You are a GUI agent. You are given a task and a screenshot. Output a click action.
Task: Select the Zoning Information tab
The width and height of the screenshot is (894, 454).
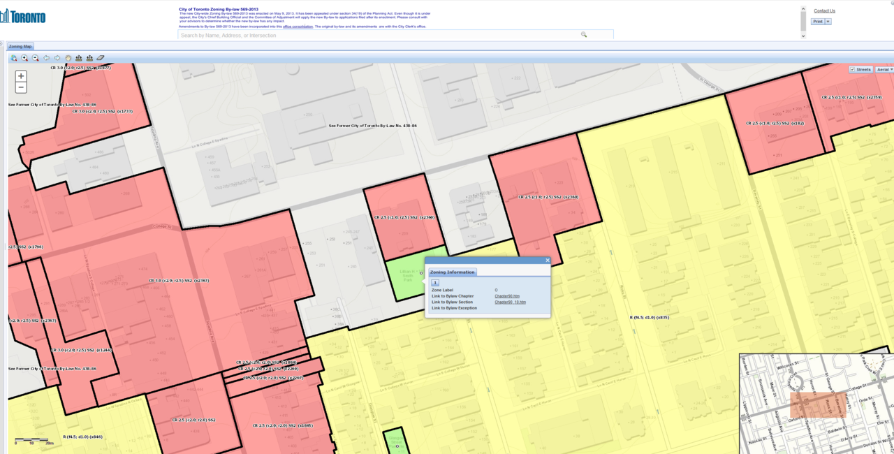(452, 272)
